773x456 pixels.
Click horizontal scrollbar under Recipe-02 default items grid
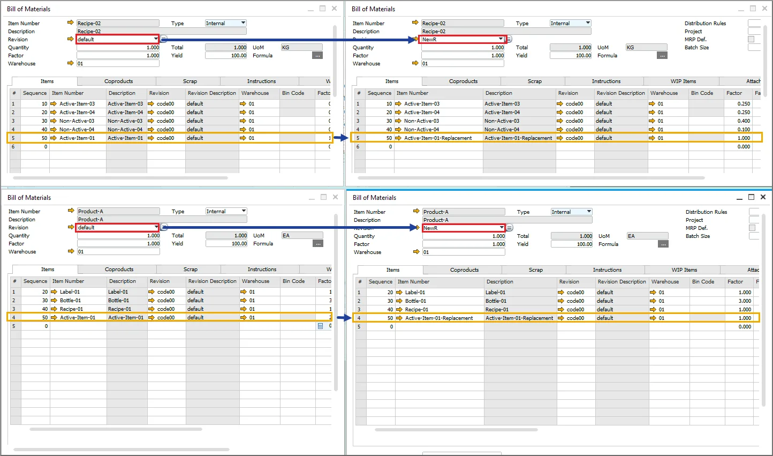coord(120,177)
